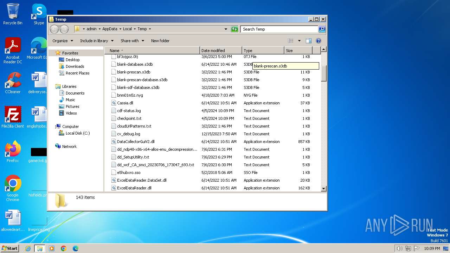Select Local Disk (C:) in navigation pane
The width and height of the screenshot is (450, 253).
(77, 133)
